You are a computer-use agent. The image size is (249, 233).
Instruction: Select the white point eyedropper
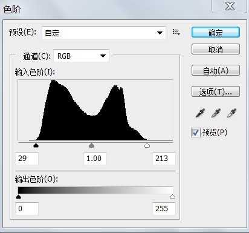[231, 113]
